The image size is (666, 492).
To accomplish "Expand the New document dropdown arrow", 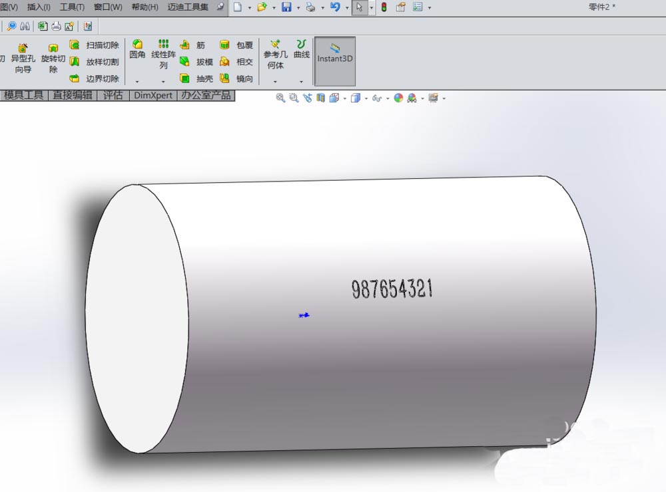I will tap(249, 7).
